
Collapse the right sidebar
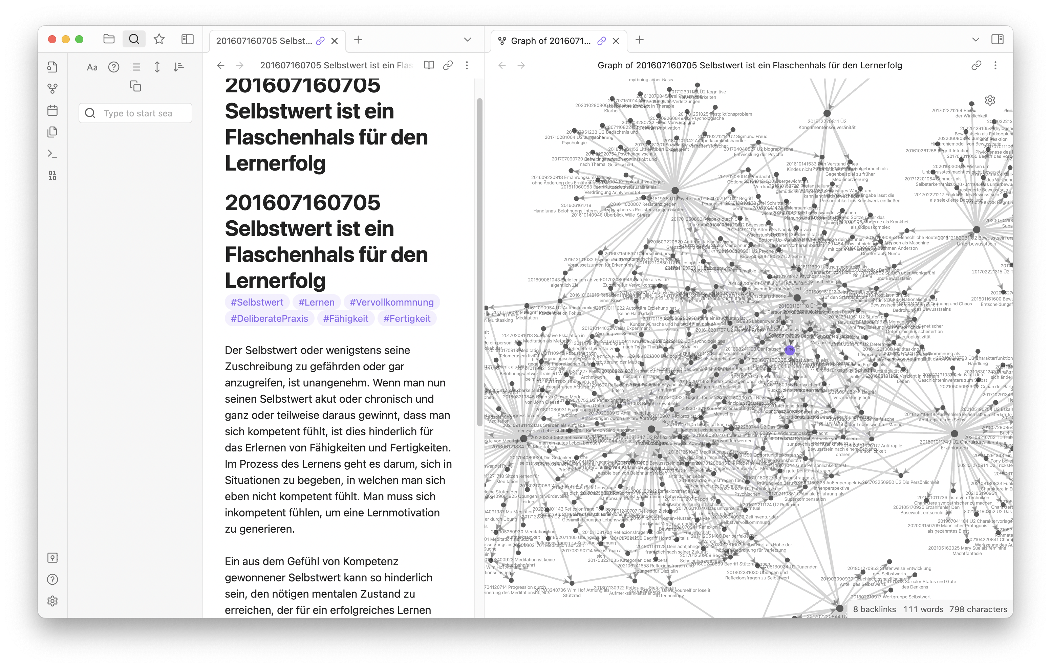click(997, 39)
